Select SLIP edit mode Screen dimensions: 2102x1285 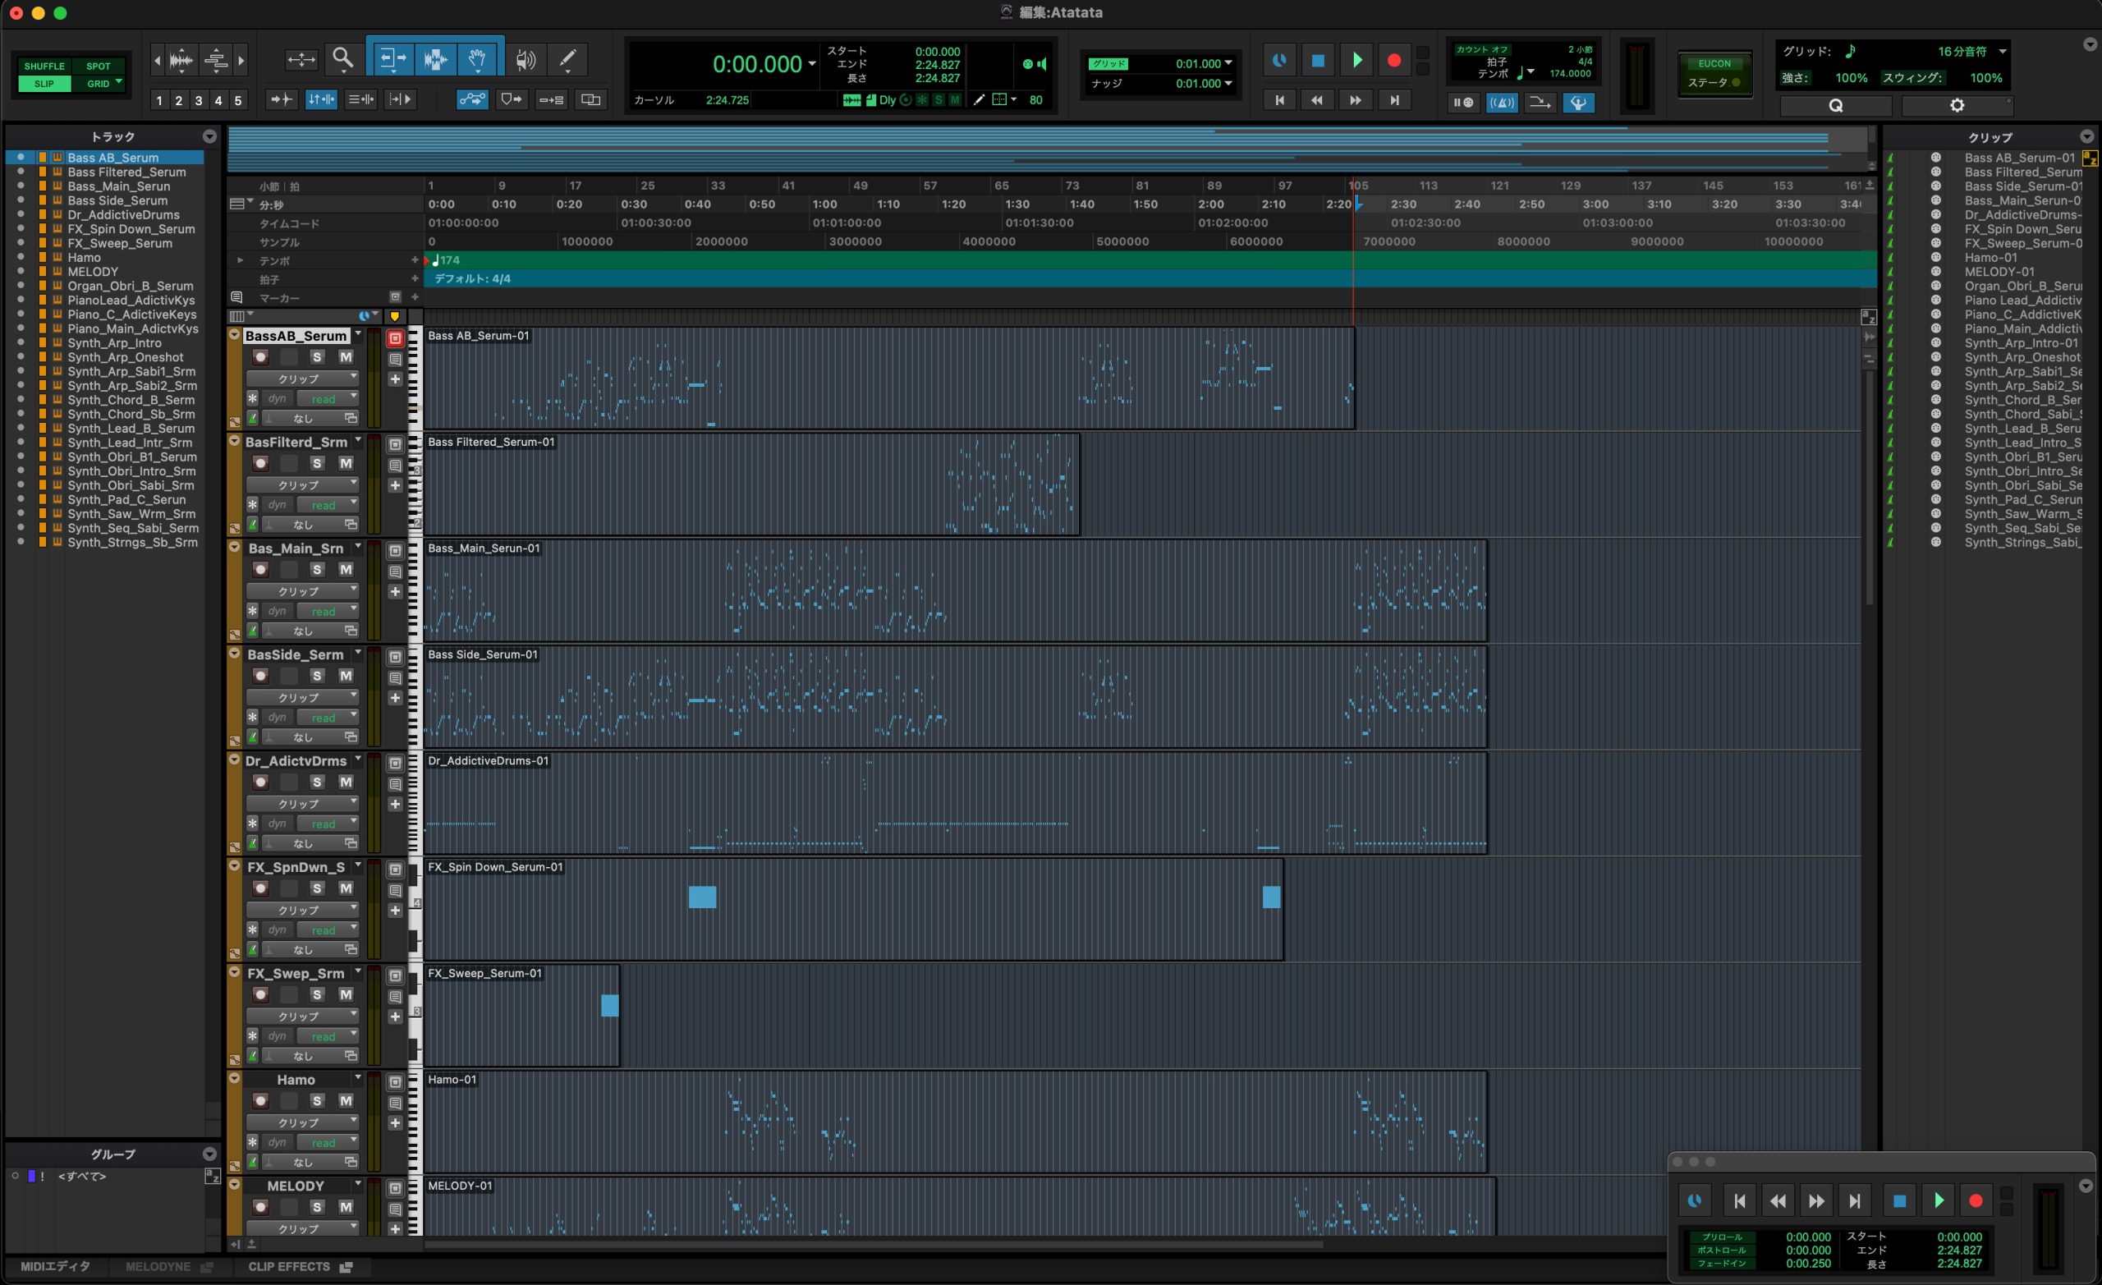click(x=44, y=84)
